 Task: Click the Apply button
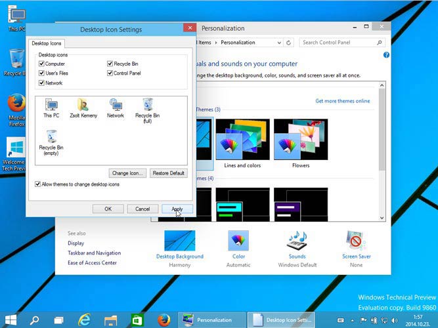[x=177, y=209]
